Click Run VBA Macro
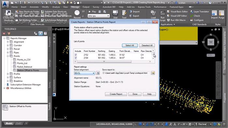The image size is (228, 128). coord(176,20)
